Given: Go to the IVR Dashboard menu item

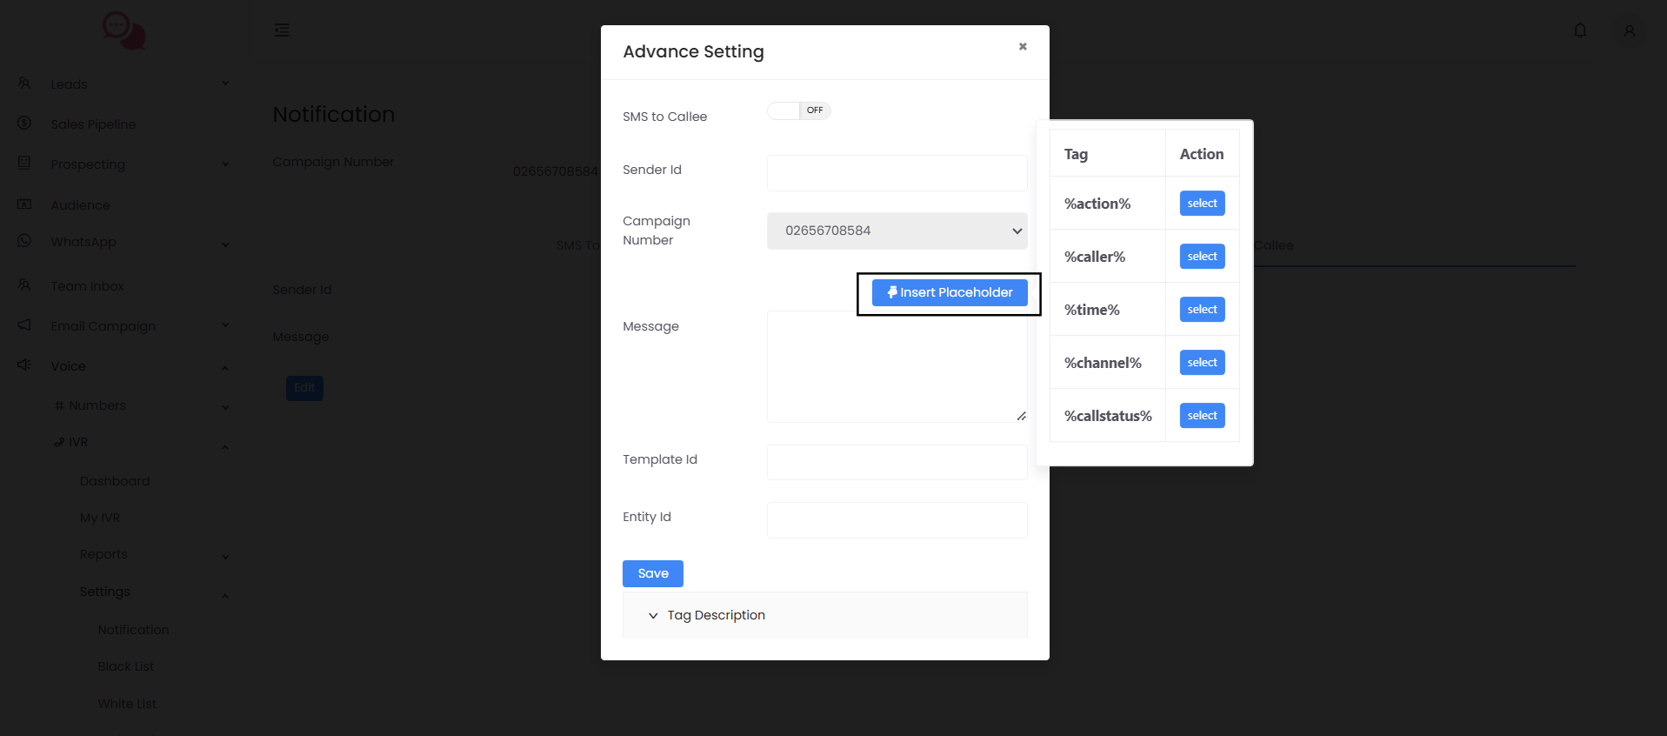Looking at the screenshot, I should [115, 481].
